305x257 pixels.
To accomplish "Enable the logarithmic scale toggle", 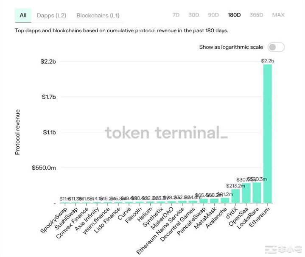I will pos(276,47).
